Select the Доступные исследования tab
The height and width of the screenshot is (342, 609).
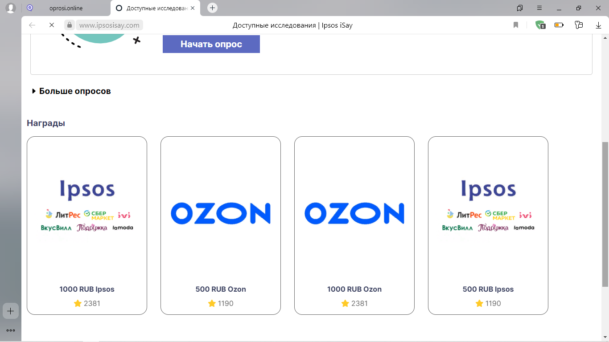pyautogui.click(x=155, y=8)
